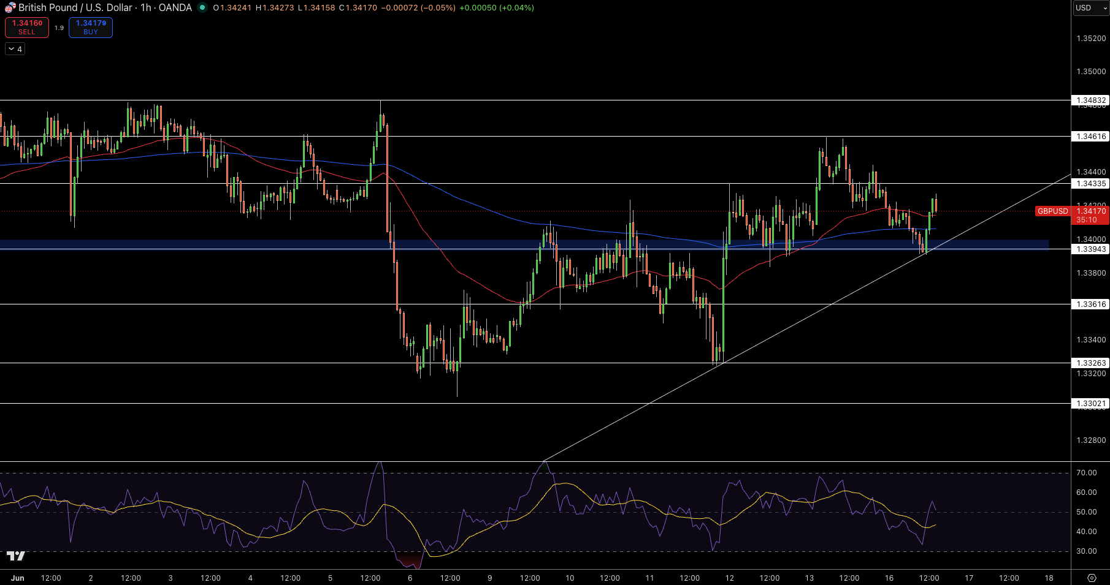Click the close value C1.34170
Screen dimensions: 1110x585
point(358,8)
